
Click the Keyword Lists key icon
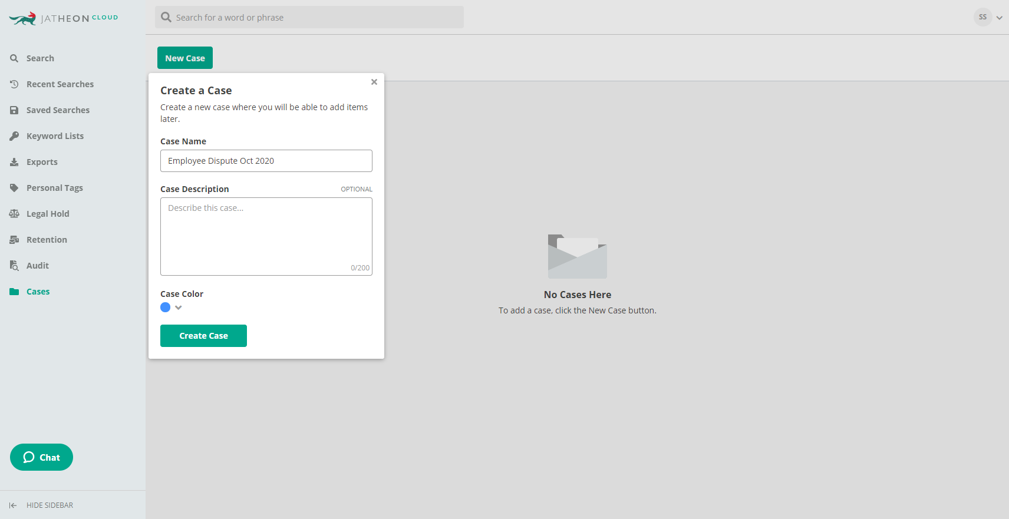(14, 136)
